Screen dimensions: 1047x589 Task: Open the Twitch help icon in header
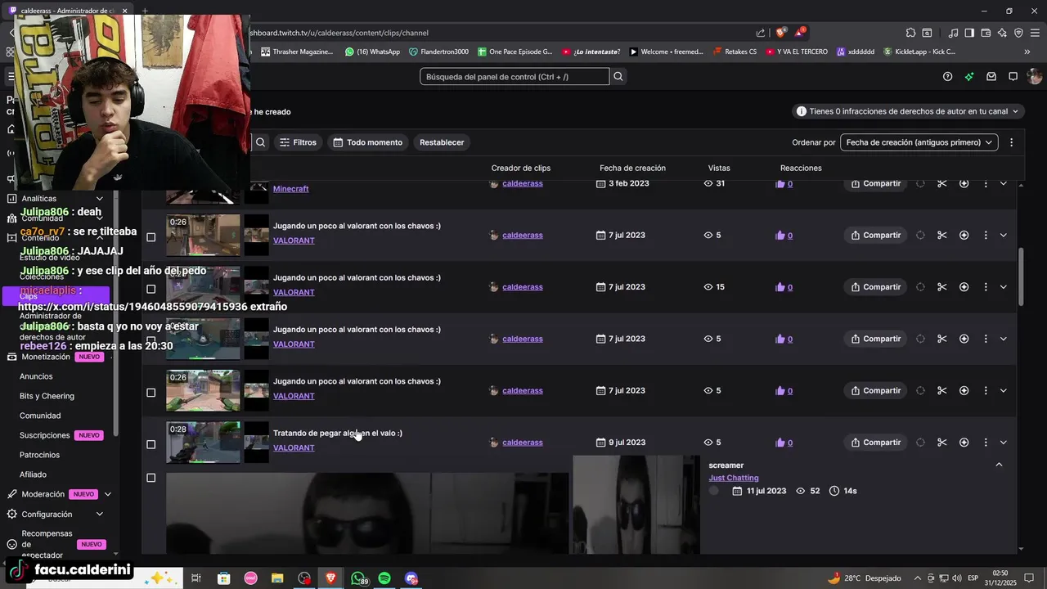[x=947, y=76]
